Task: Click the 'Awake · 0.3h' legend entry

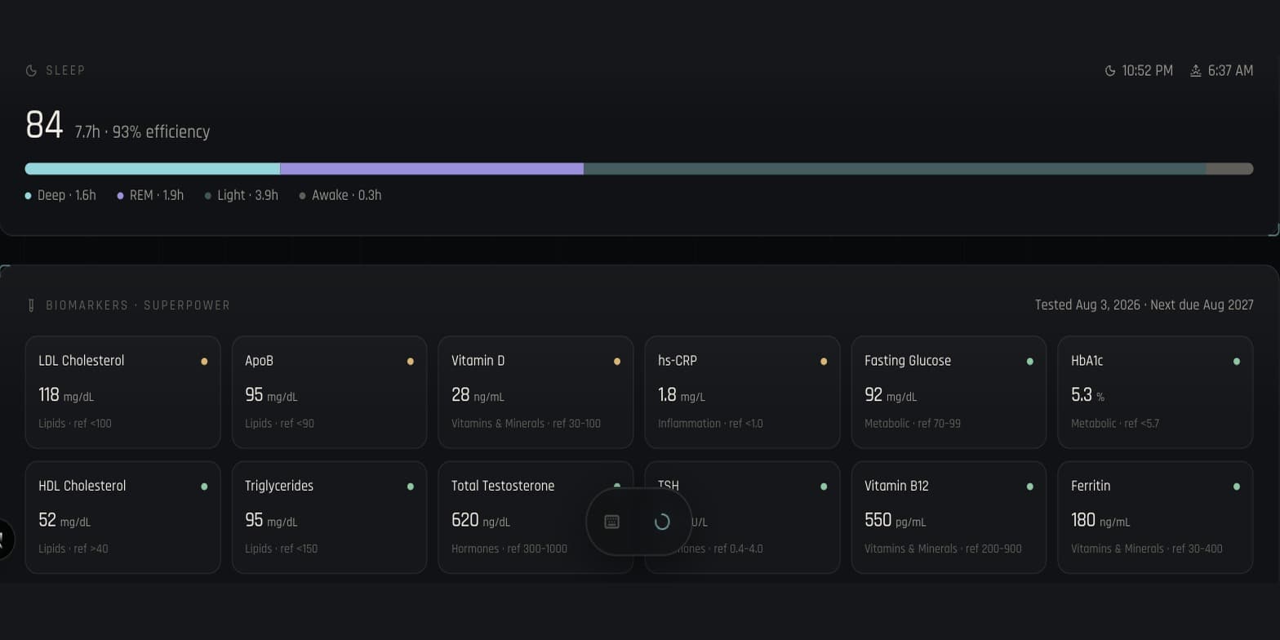Action: (340, 196)
